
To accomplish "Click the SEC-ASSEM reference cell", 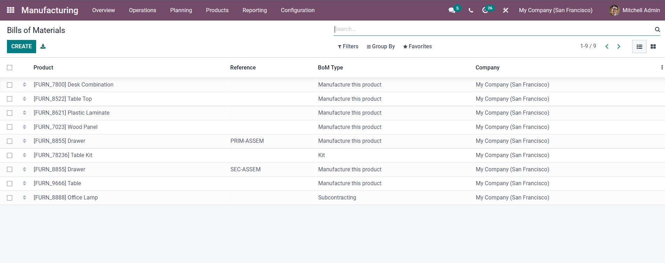I will pyautogui.click(x=245, y=170).
